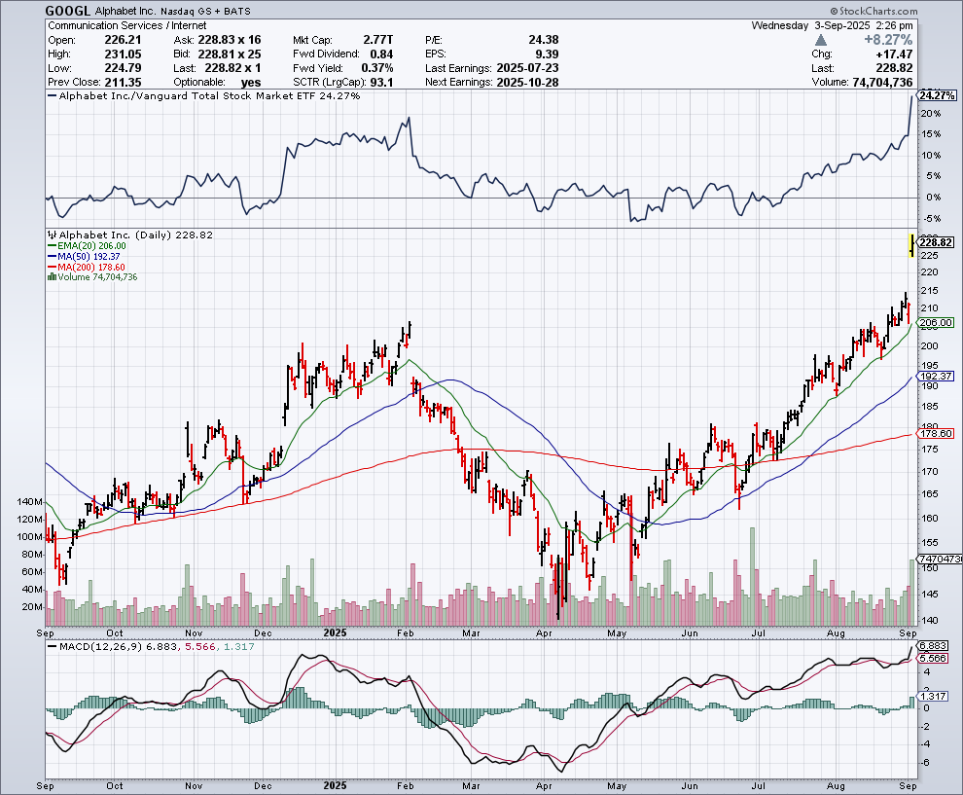This screenshot has height=795, width=963.
Task: Click the 5.566 signal line axis tag
Action: [934, 658]
